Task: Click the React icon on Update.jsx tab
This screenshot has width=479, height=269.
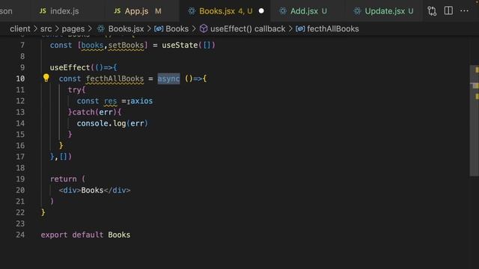Action: [x=357, y=11]
